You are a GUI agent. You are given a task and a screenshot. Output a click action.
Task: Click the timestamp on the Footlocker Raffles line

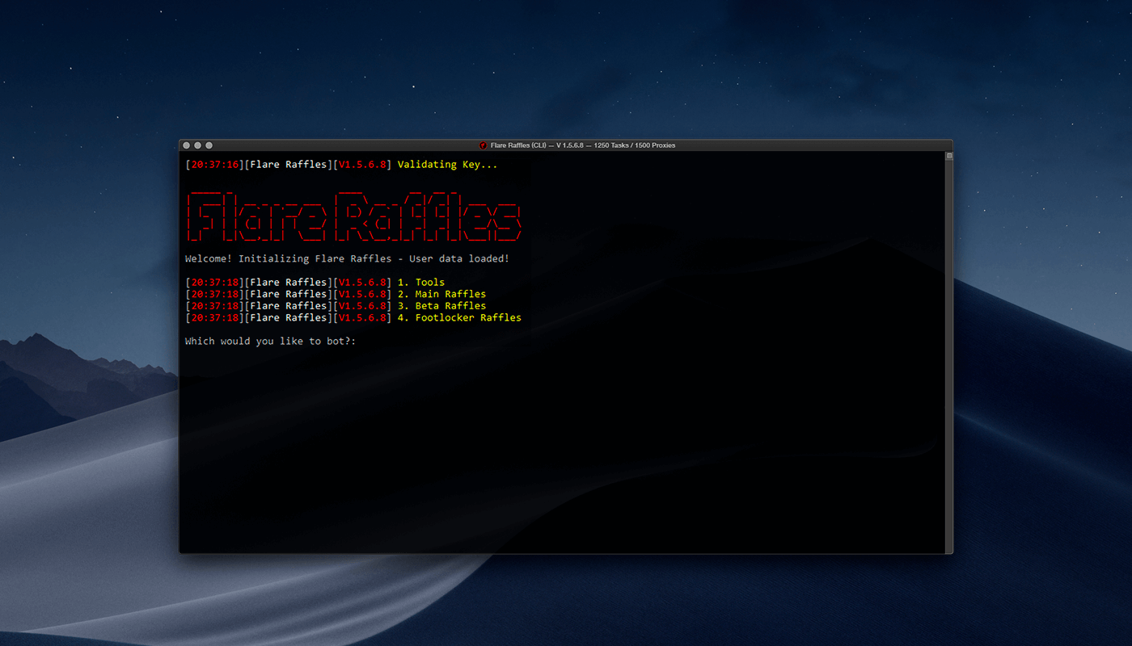(x=214, y=318)
